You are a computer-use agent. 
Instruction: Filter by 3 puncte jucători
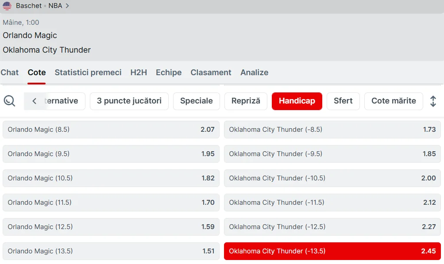pyautogui.click(x=129, y=101)
